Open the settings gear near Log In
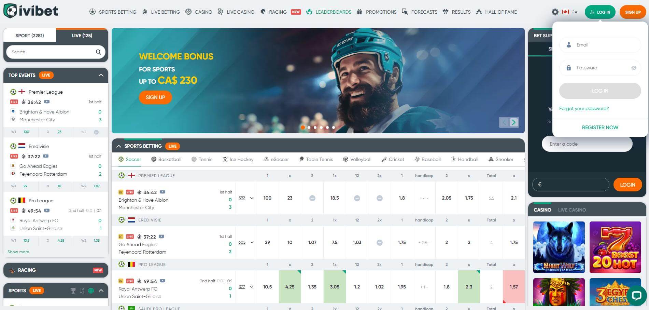 click(555, 12)
